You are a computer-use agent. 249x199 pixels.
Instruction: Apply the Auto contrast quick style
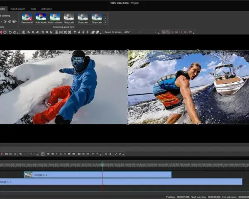point(55,18)
